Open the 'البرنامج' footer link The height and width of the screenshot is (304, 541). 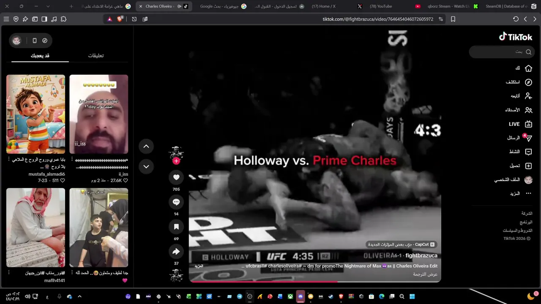point(526,222)
